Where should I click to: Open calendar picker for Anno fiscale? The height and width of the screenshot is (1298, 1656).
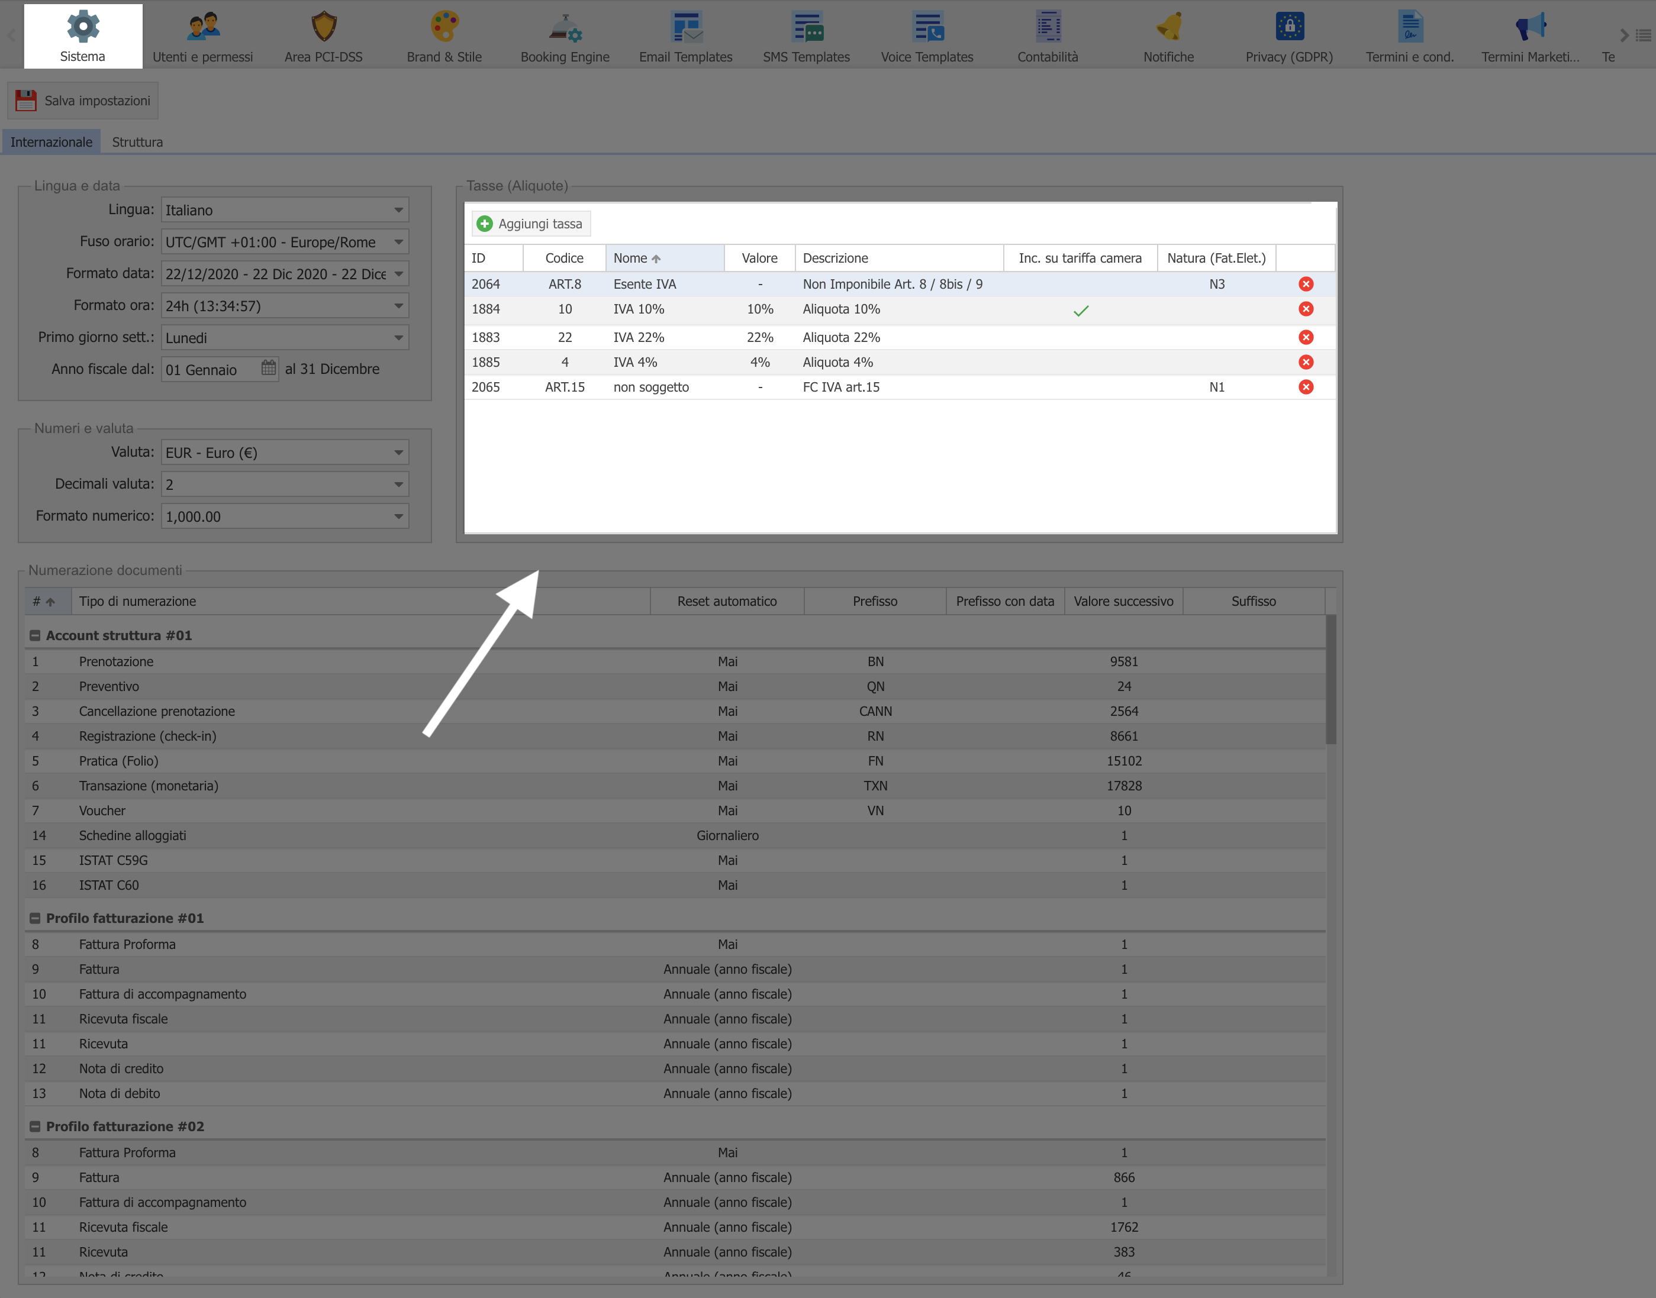coord(268,369)
